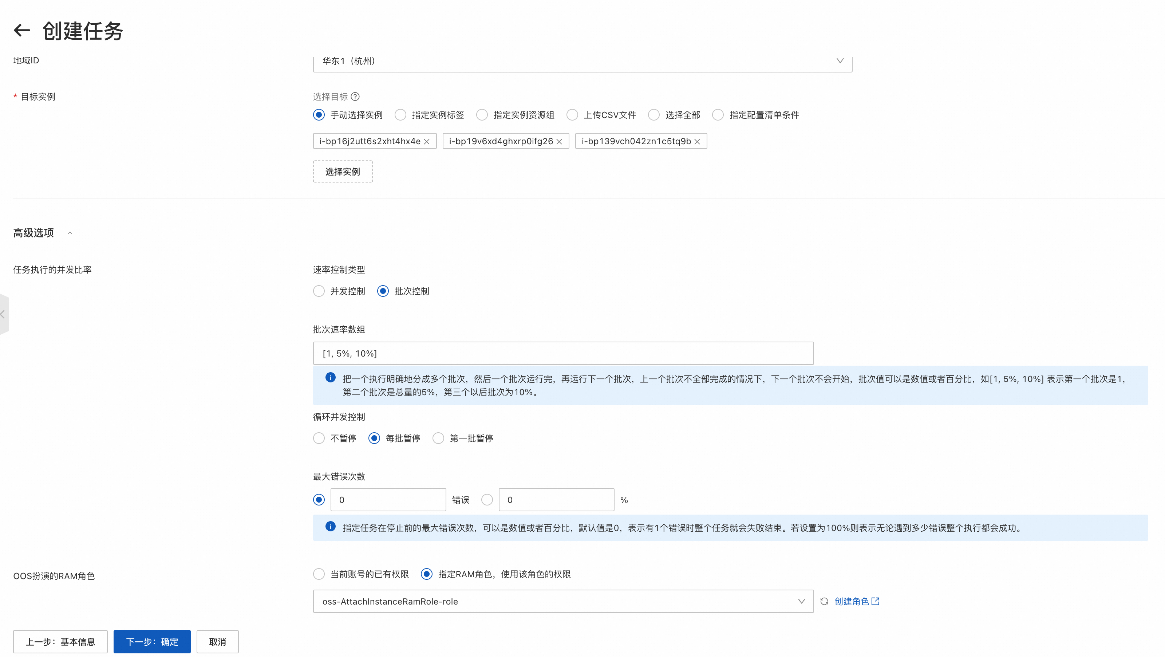
Task: Remove instance tag i-bp16j2utt6s2xht4hx4e
Action: point(426,142)
